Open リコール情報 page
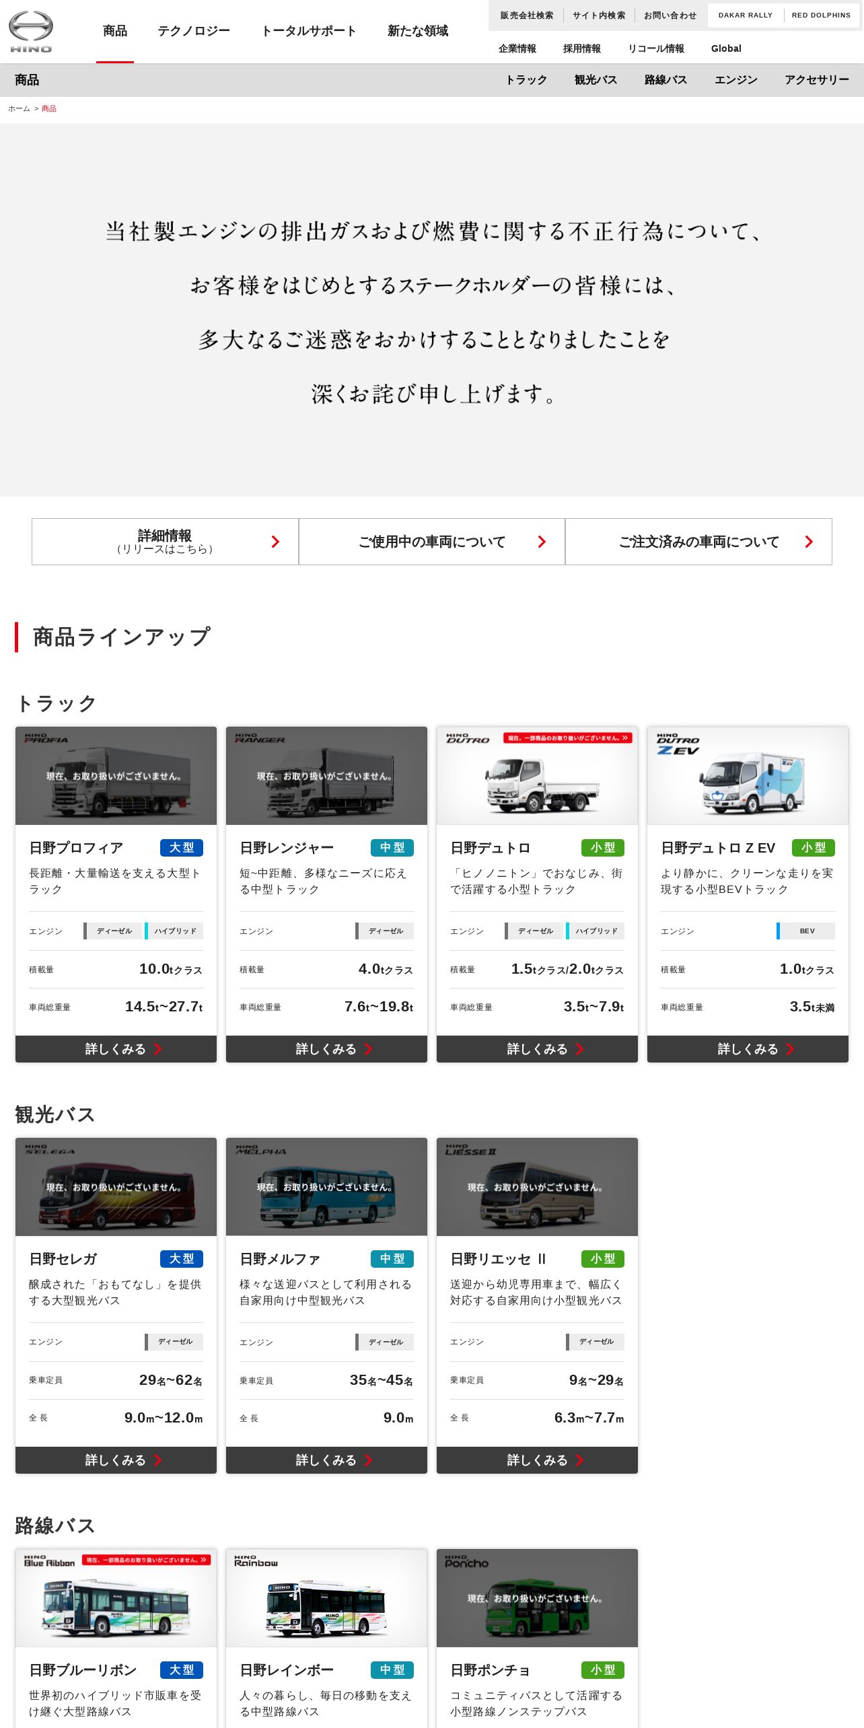Screen dimensions: 864x1728 coord(656,48)
